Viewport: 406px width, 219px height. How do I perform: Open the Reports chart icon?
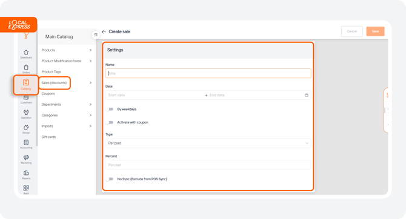26,172
